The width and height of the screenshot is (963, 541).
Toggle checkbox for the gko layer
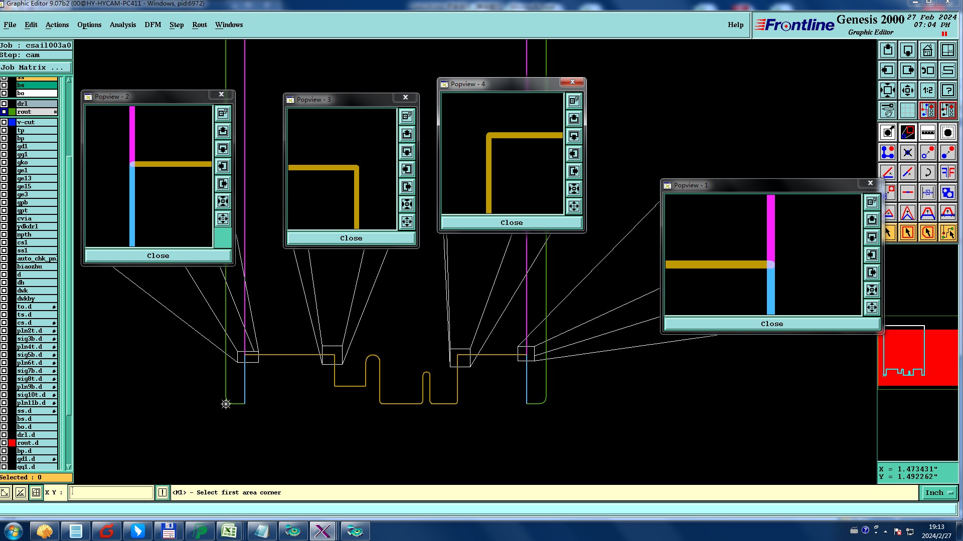4,162
